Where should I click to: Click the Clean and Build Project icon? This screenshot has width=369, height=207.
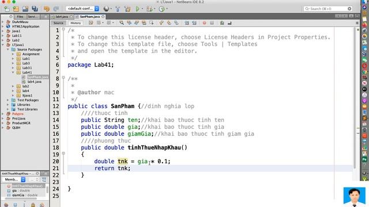pos(127,9)
